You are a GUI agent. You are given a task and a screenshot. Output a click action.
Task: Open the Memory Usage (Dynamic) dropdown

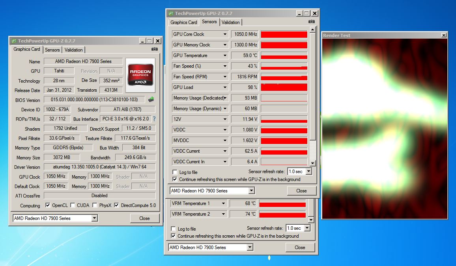pos(225,109)
